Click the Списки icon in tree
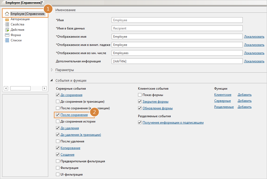Viewport: 267px width, 179px height. 7,40
